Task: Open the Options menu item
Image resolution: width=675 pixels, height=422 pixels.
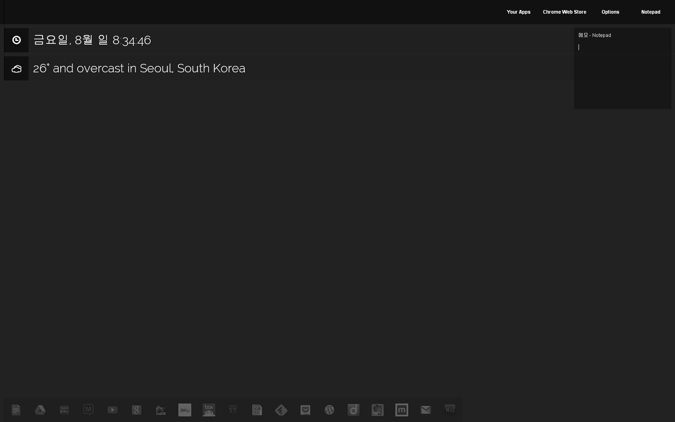Action: (x=610, y=12)
